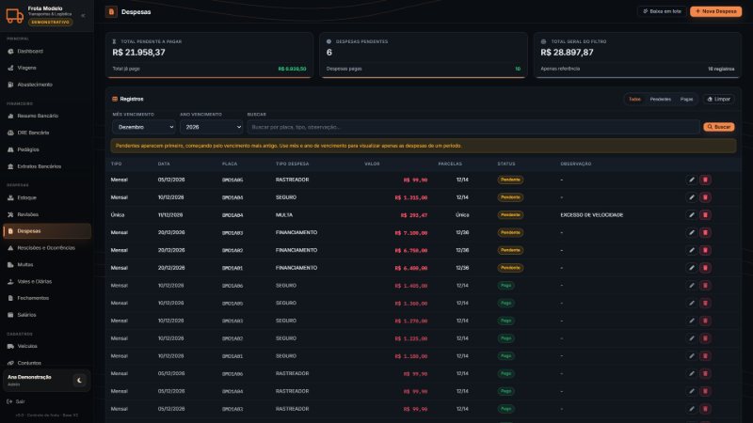The height and width of the screenshot is (423, 753).
Task: Select the Despesas sidebar item
Action: click(x=46, y=230)
